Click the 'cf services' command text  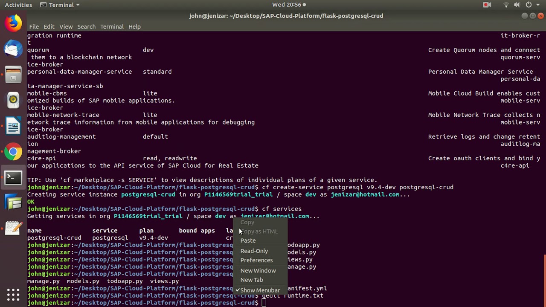[282, 209]
